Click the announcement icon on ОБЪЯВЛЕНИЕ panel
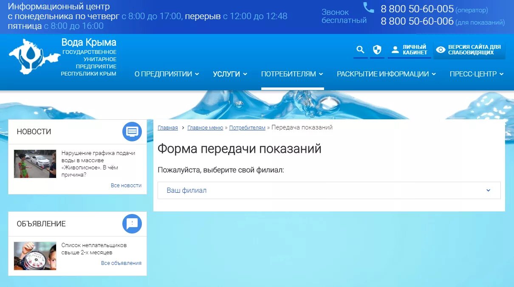The image size is (514, 287). 132,224
